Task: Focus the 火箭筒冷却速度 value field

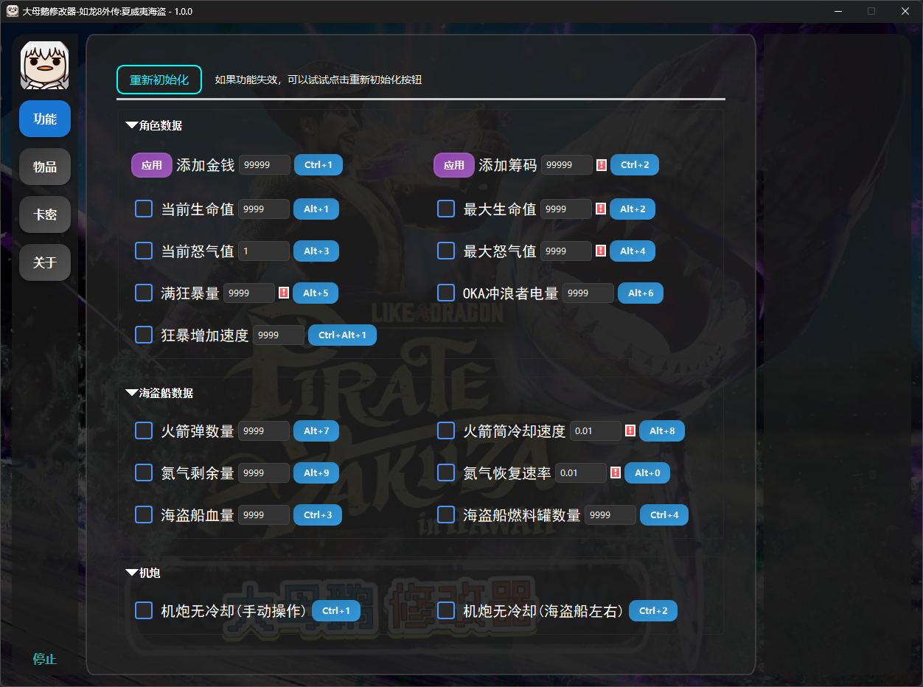Action: 596,430
